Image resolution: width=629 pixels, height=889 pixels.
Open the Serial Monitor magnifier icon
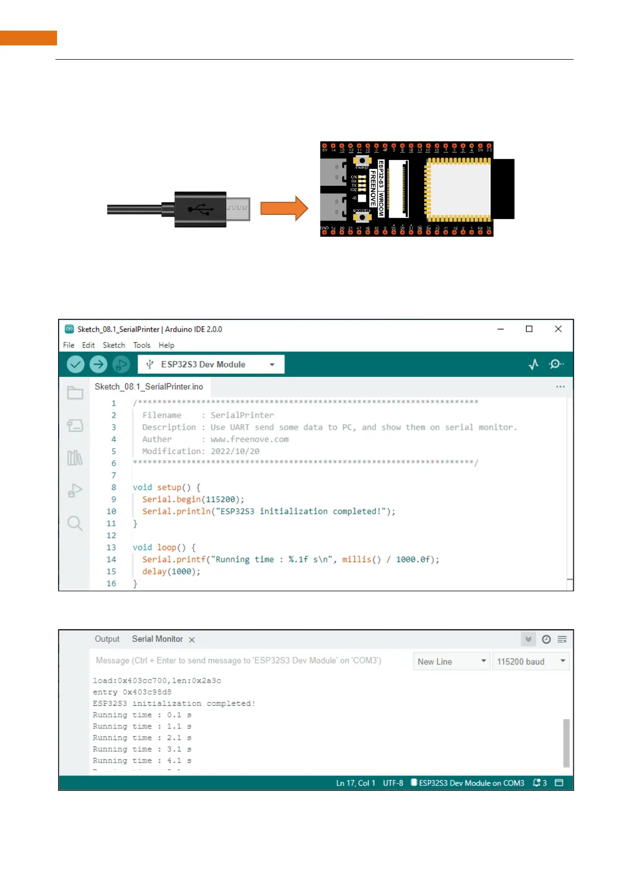coord(556,364)
